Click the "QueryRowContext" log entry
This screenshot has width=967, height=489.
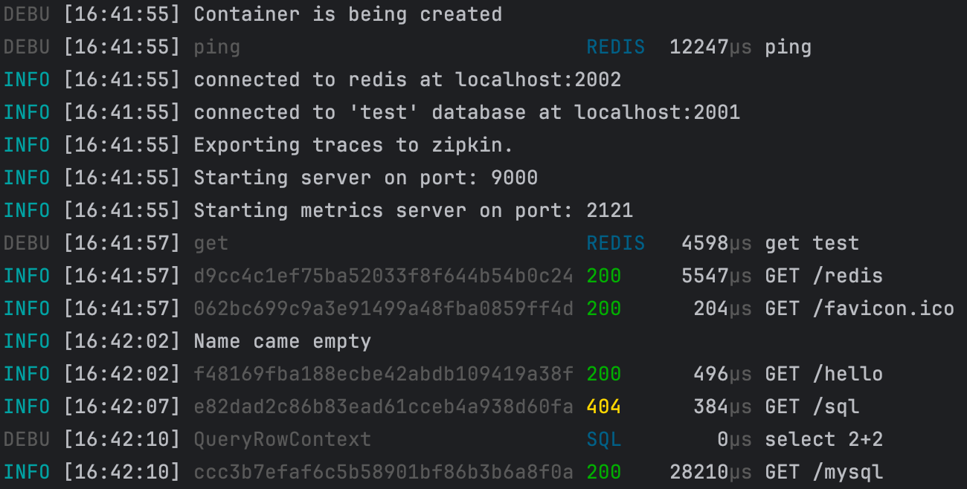pyautogui.click(x=283, y=439)
